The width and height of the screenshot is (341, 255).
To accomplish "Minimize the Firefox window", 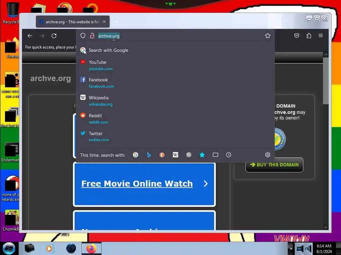I will 309,19.
